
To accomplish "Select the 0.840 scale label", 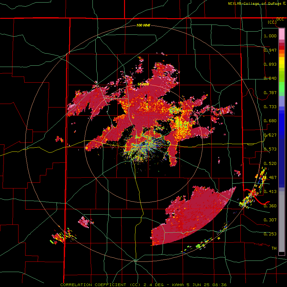I will (270, 78).
